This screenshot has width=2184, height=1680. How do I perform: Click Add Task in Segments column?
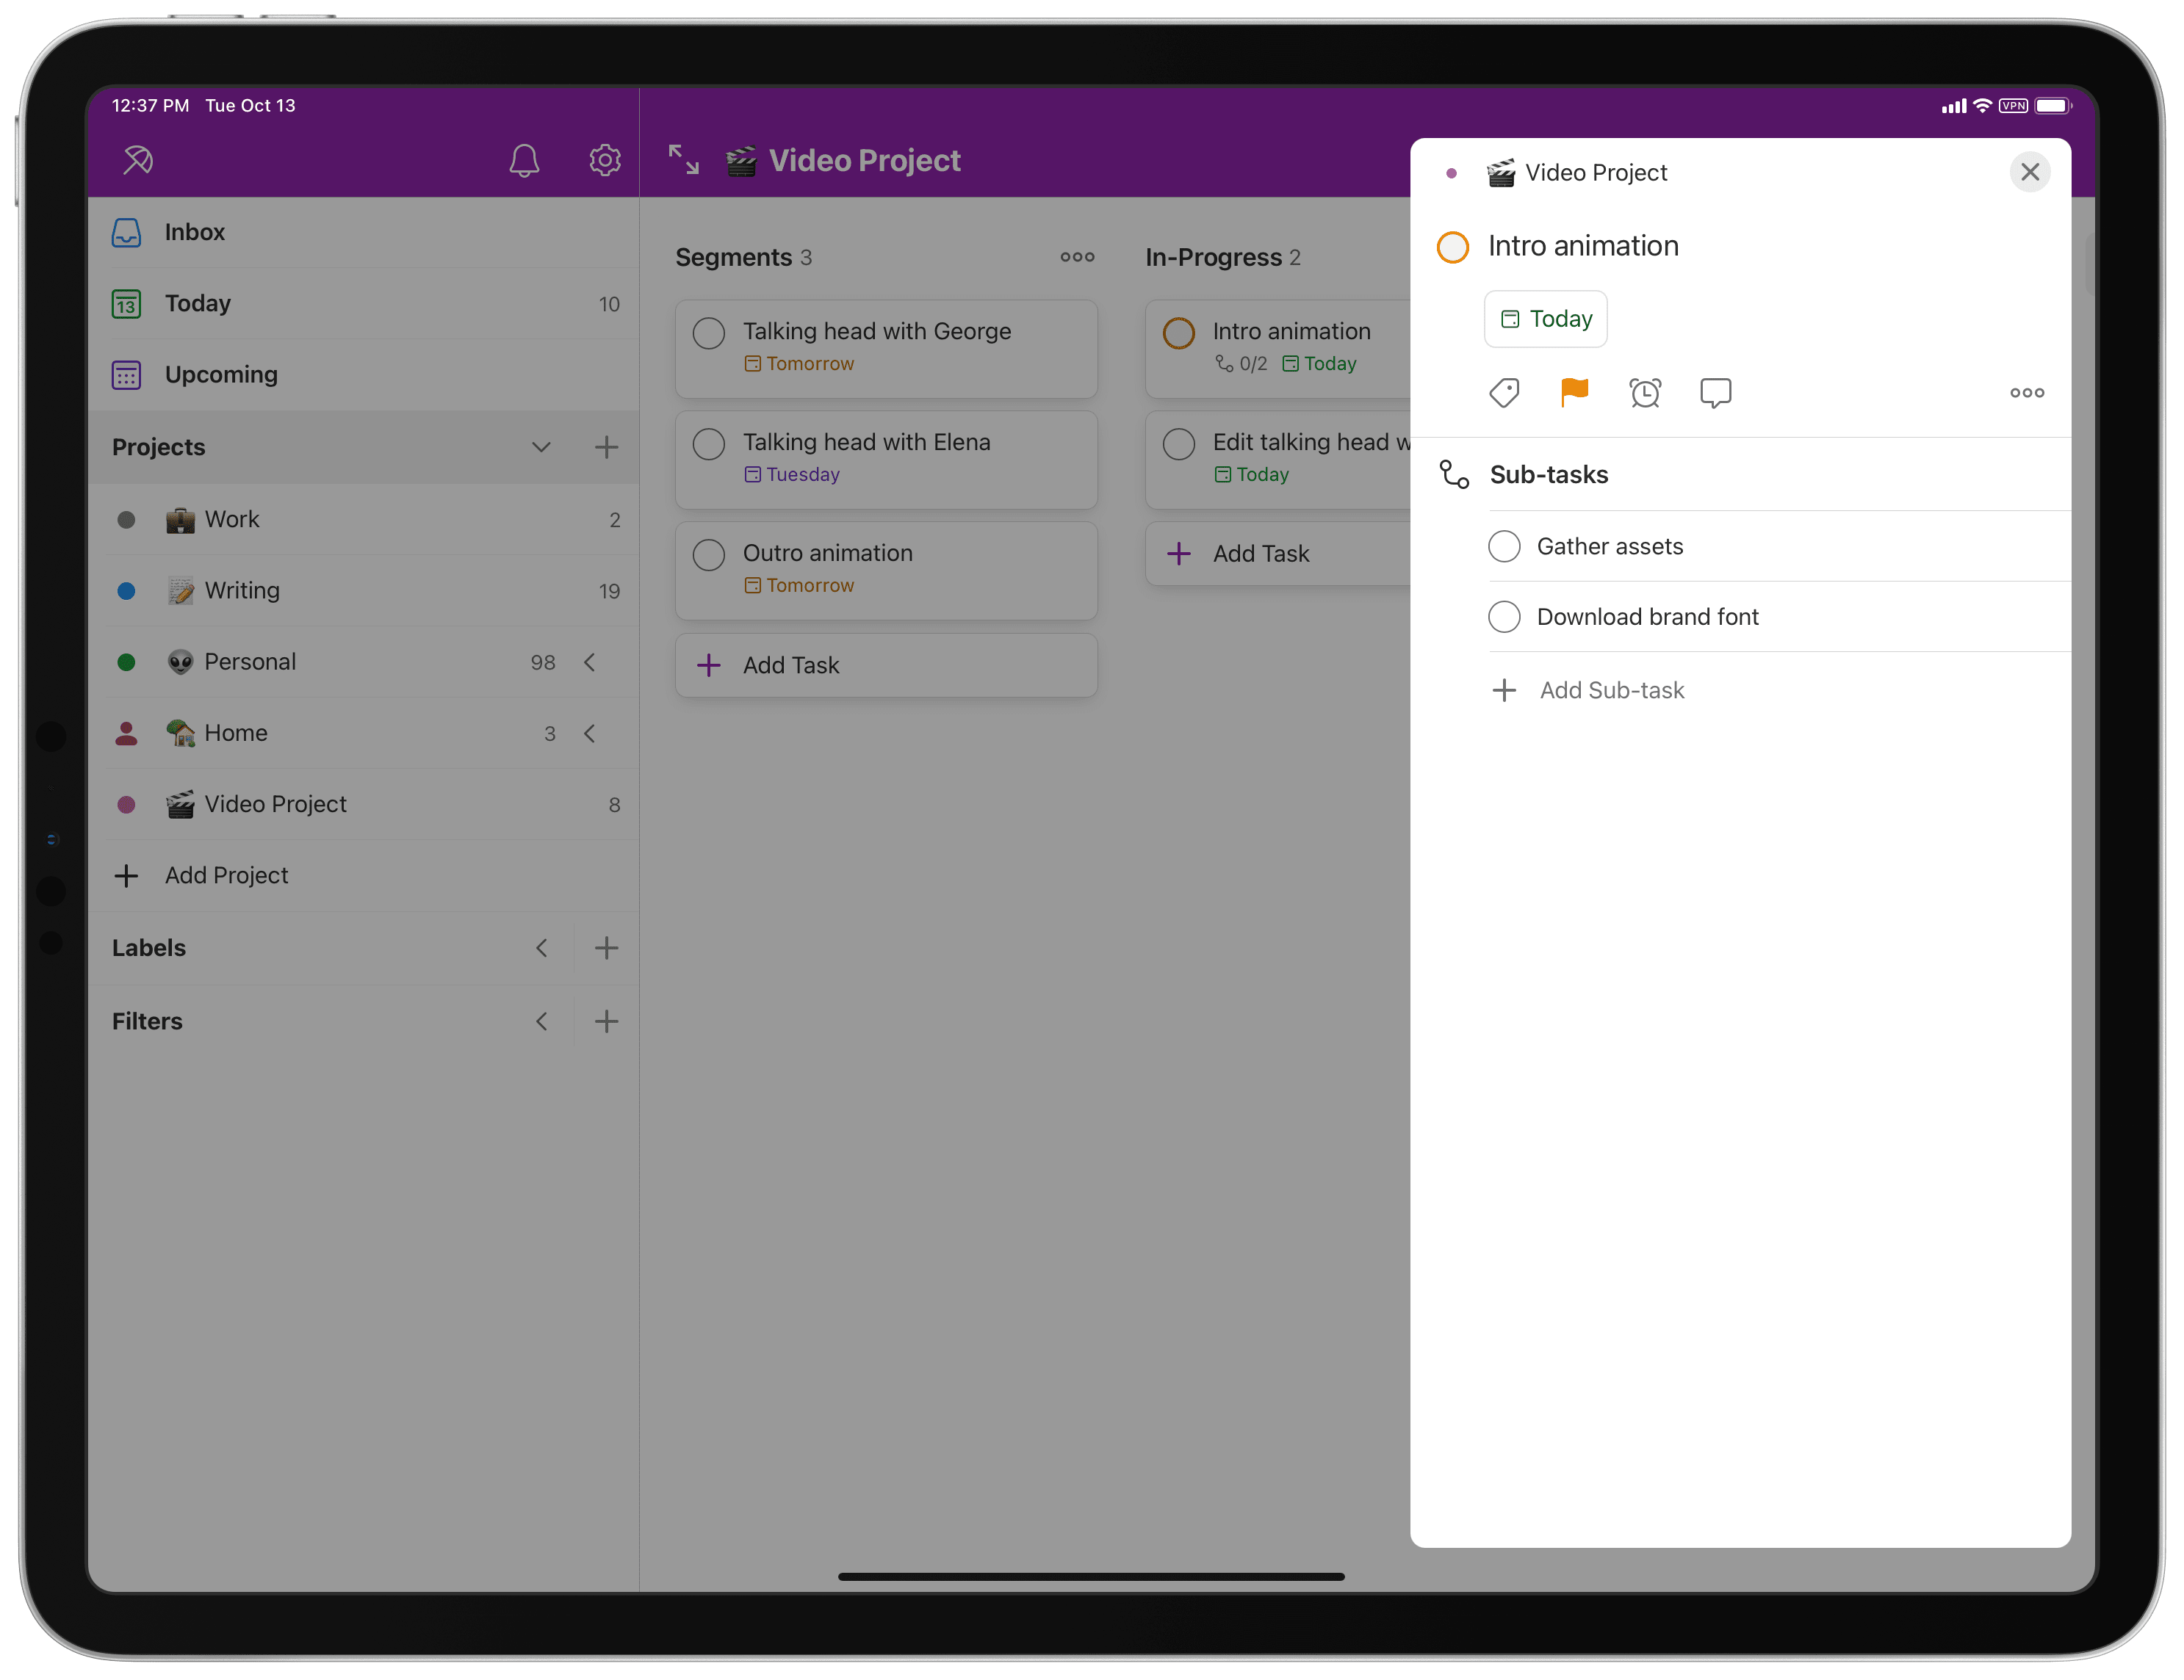pos(791,664)
